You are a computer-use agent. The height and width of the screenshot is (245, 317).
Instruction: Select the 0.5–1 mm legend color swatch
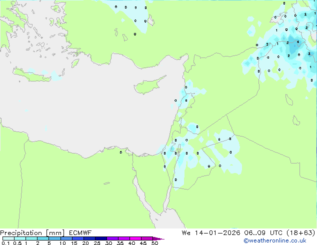click(x=20, y=238)
